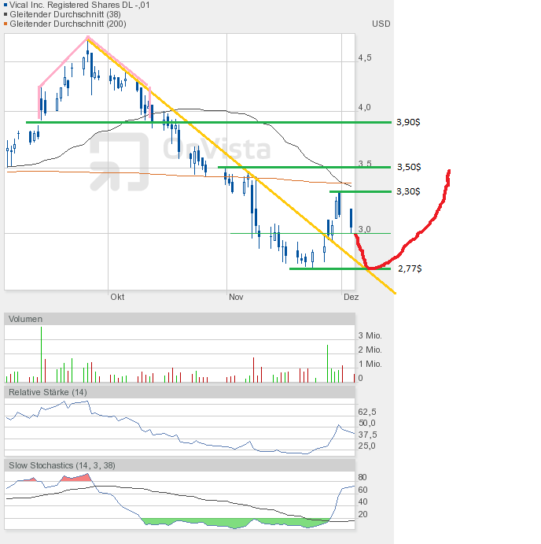
Task: Click the 3,50$ price level label
Action: [x=409, y=167]
